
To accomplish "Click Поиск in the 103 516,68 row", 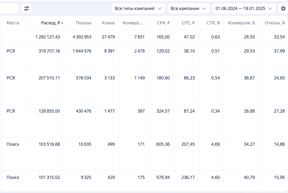I will (13, 144).
